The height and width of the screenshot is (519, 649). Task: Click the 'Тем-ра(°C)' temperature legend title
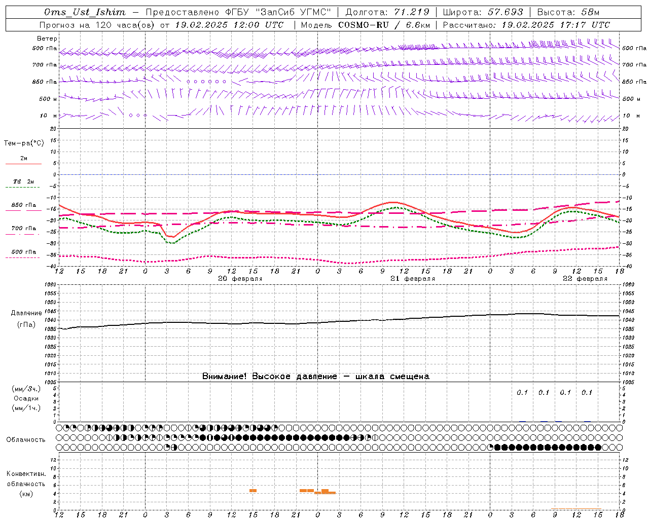[24, 143]
